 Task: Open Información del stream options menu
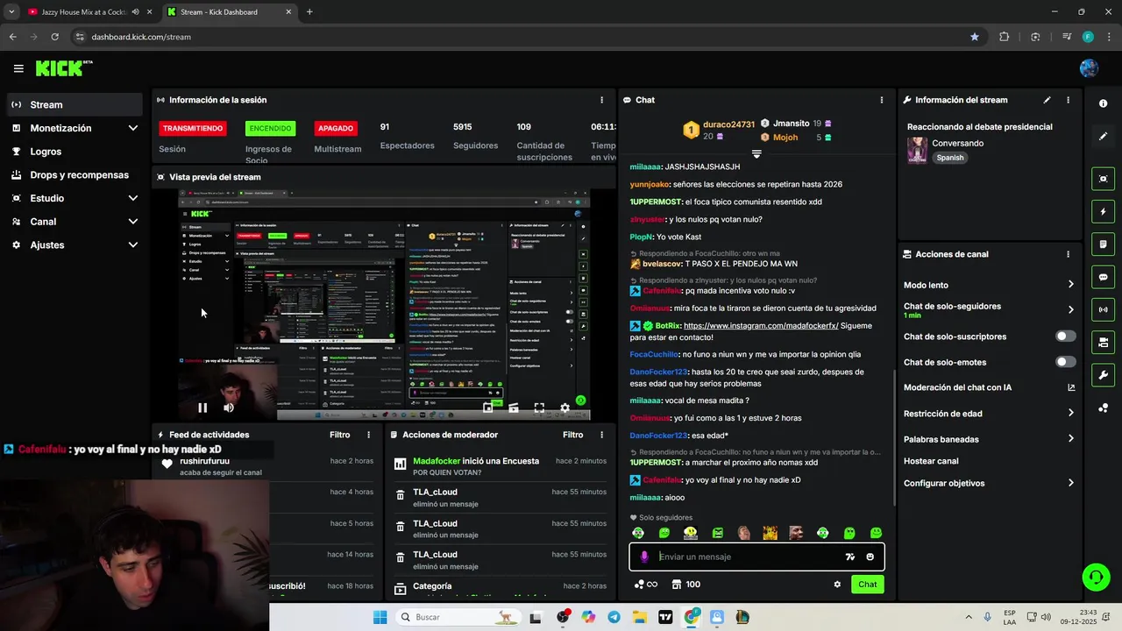[1068, 100]
